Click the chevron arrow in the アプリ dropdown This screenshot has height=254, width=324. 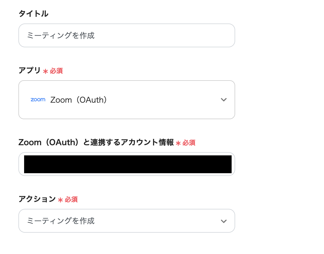click(x=223, y=100)
